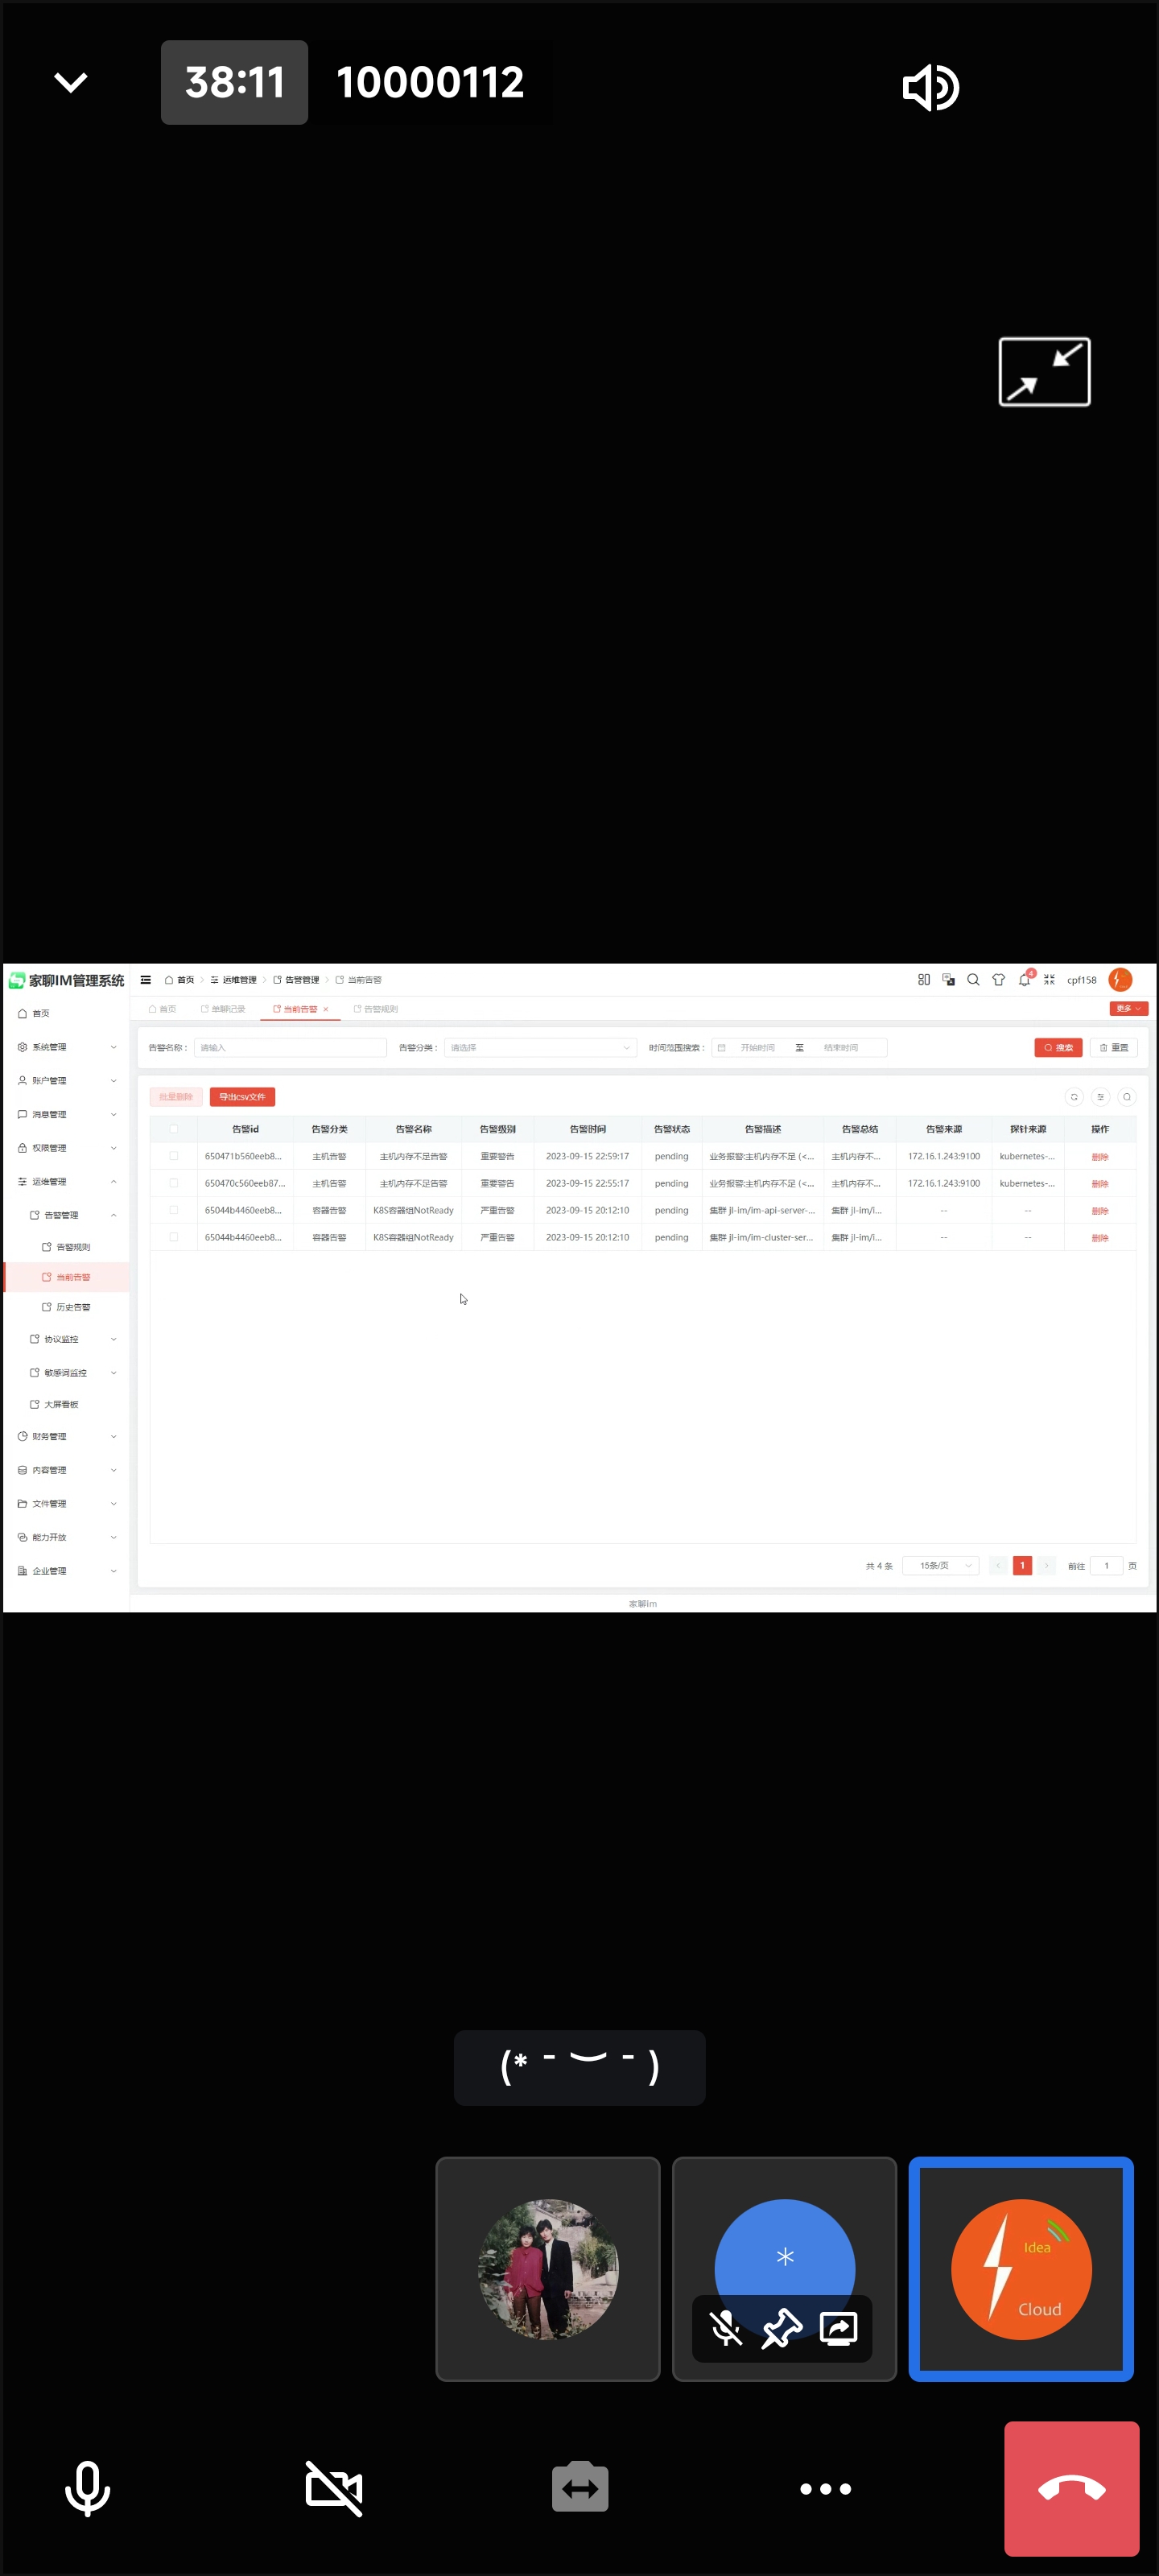Image resolution: width=1159 pixels, height=2576 pixels.
Task: Open 历史告警 in the sidebar
Action: (x=72, y=1307)
